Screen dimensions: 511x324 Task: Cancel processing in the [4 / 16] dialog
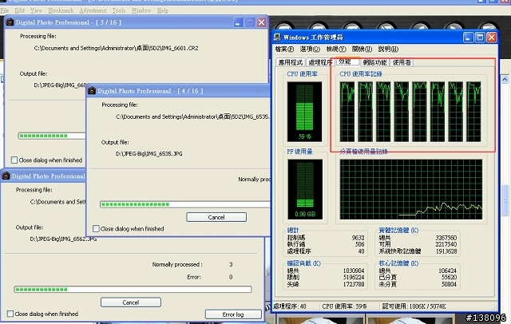click(x=216, y=217)
